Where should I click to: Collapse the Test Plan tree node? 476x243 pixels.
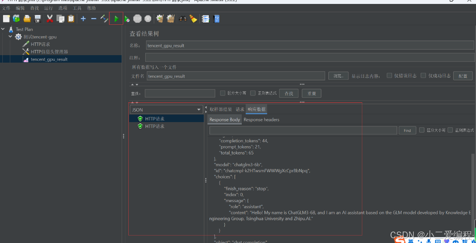click(3, 29)
